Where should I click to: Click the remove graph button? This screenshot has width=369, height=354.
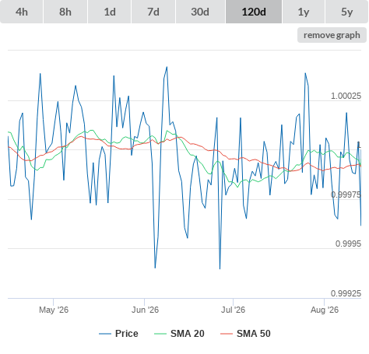[x=332, y=35]
